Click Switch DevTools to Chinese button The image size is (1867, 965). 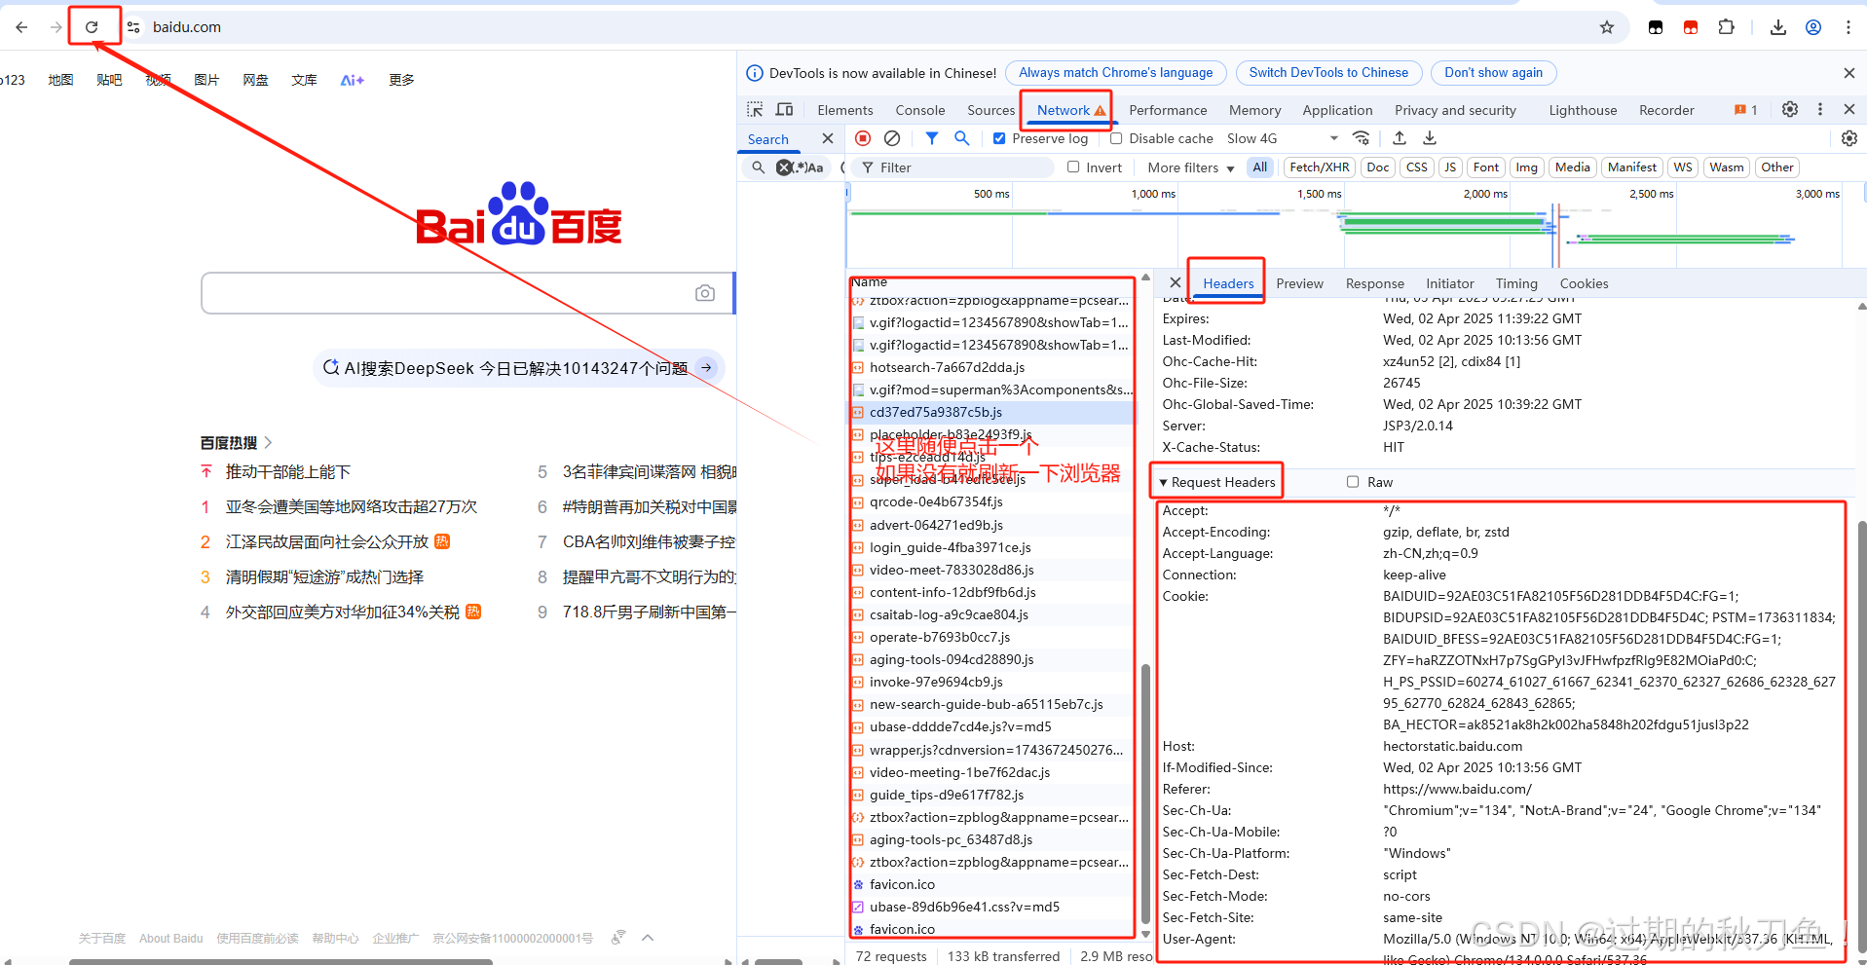(x=1328, y=73)
